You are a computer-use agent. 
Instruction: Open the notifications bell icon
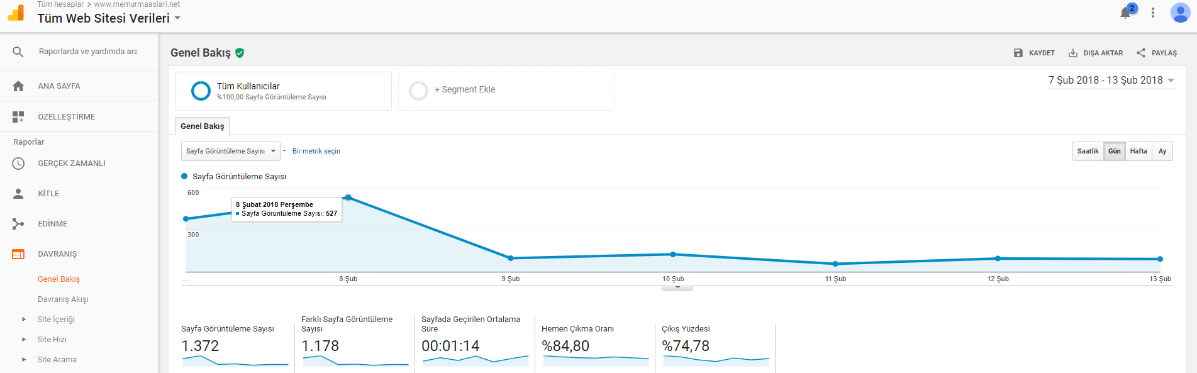1126,13
